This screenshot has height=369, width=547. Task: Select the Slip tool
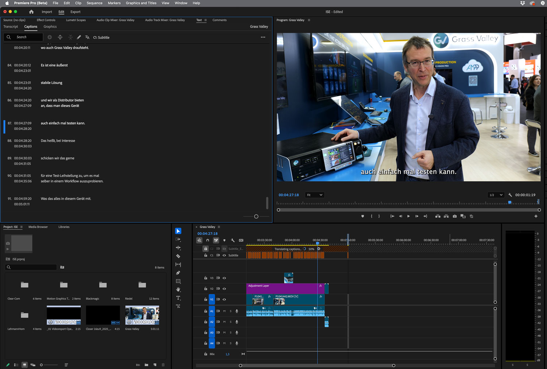pyautogui.click(x=178, y=264)
